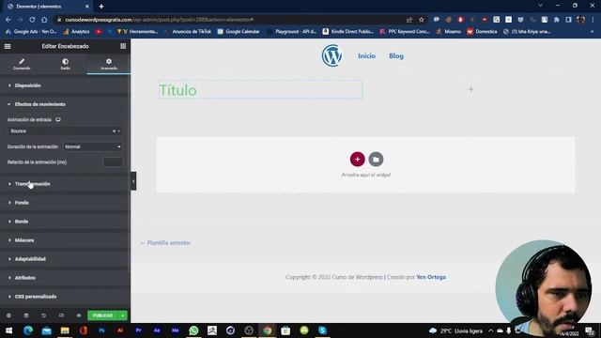Open the Kindle Direct Publishing bookmark

348,31
